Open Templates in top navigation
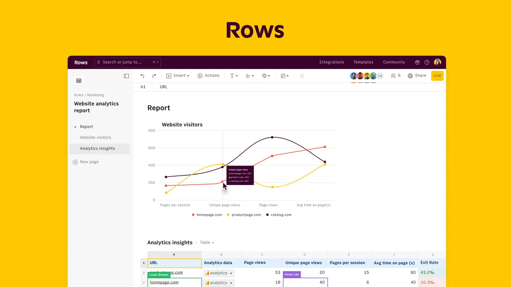Viewport: 511px width, 287px height. [x=363, y=62]
